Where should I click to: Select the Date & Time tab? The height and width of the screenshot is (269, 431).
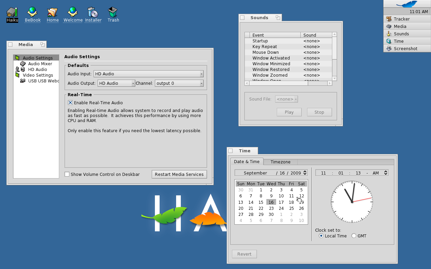click(247, 161)
